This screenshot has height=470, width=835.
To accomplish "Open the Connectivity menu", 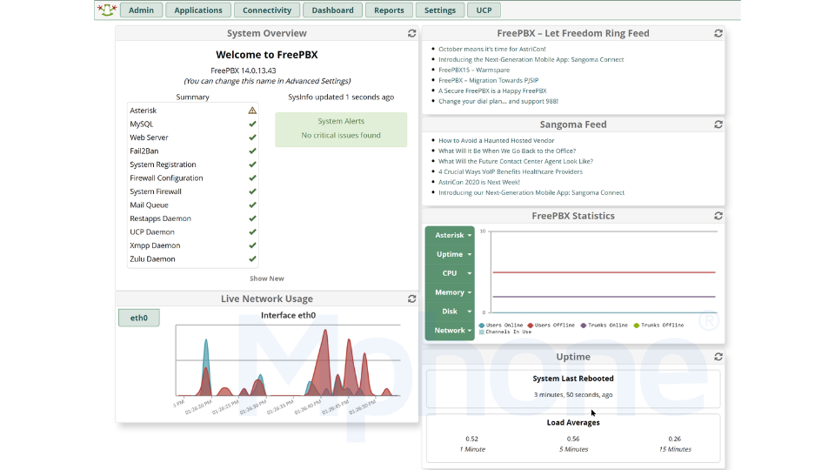I will tap(267, 10).
